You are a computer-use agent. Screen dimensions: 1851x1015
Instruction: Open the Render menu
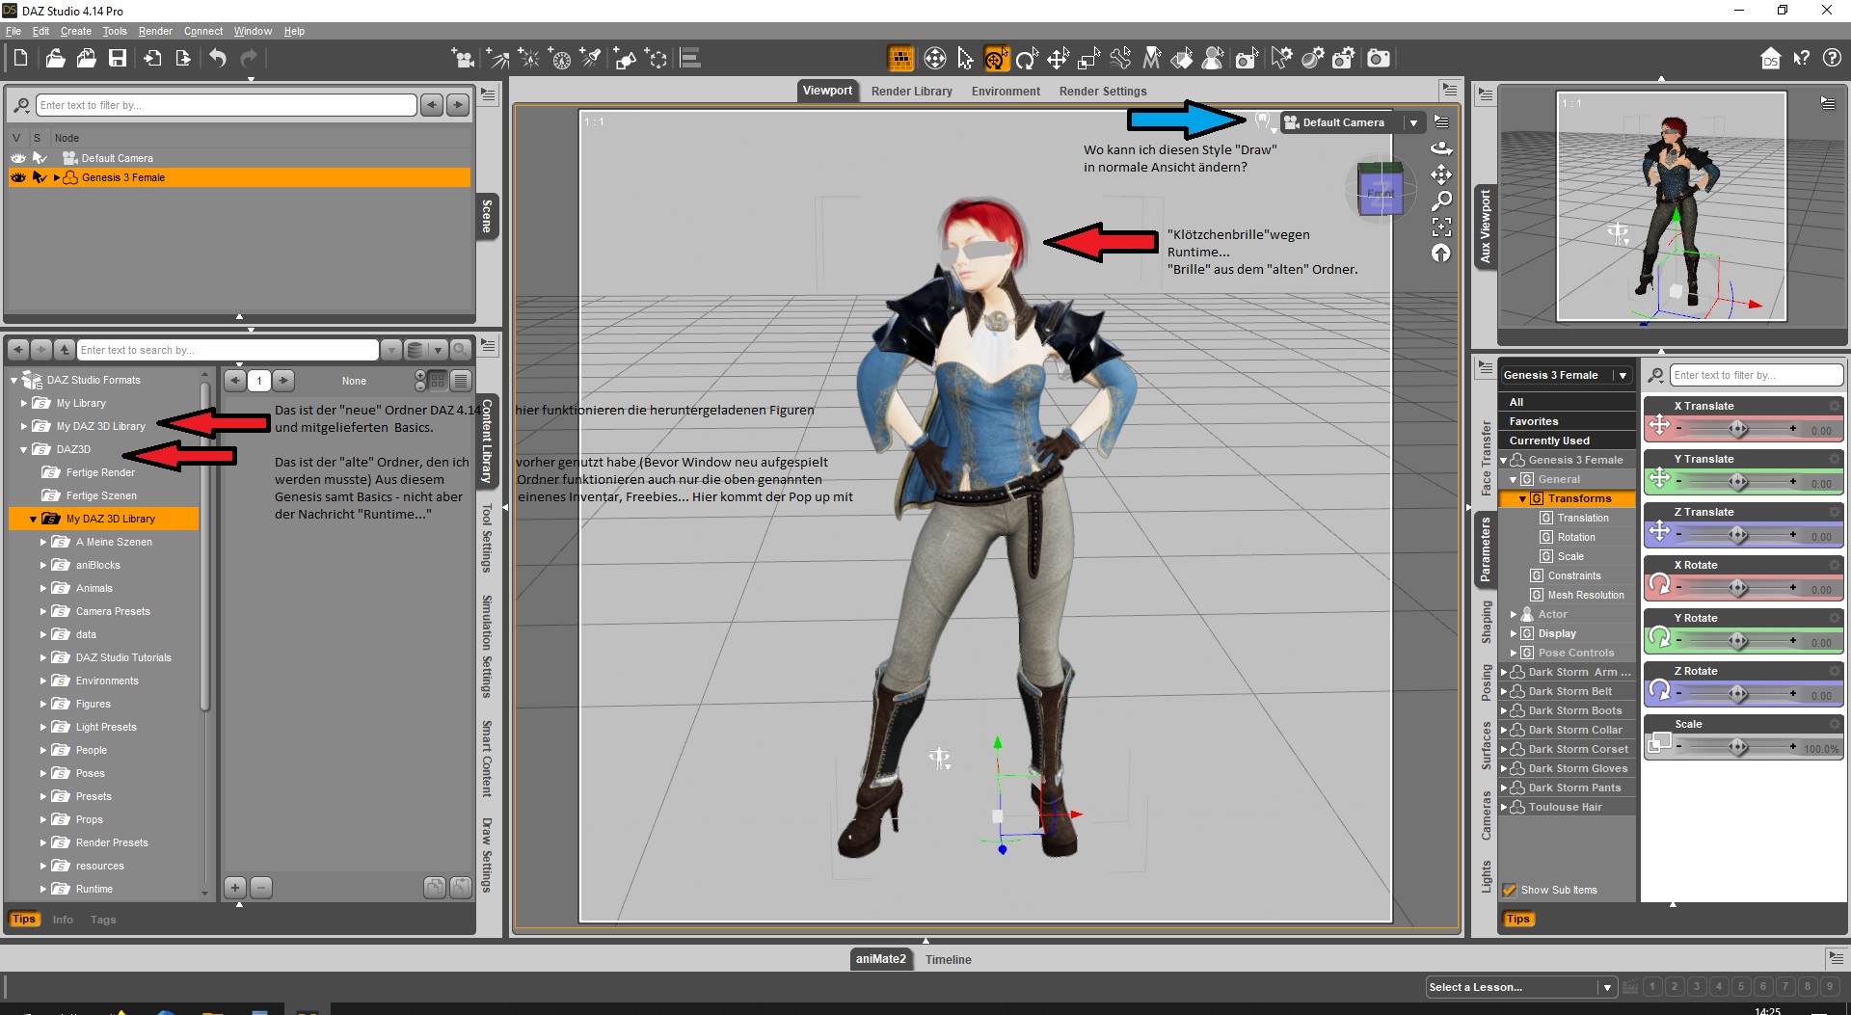pos(155,31)
